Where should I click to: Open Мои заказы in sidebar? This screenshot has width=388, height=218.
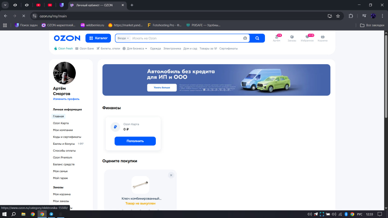coord(61,201)
